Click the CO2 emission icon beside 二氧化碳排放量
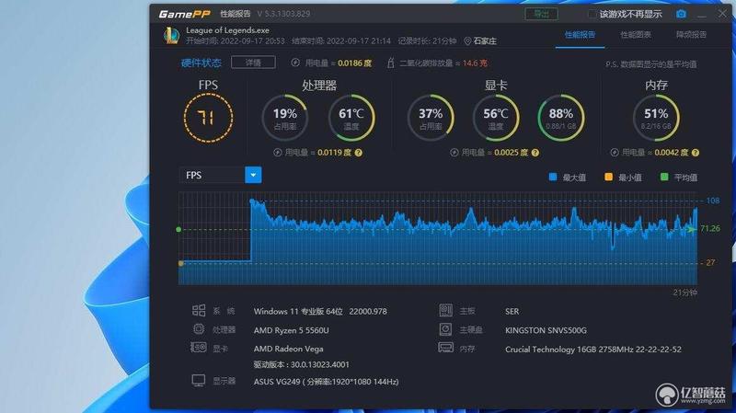The width and height of the screenshot is (736, 413). coord(390,63)
